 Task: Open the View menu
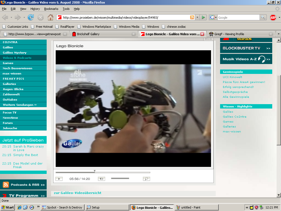click(23, 9)
